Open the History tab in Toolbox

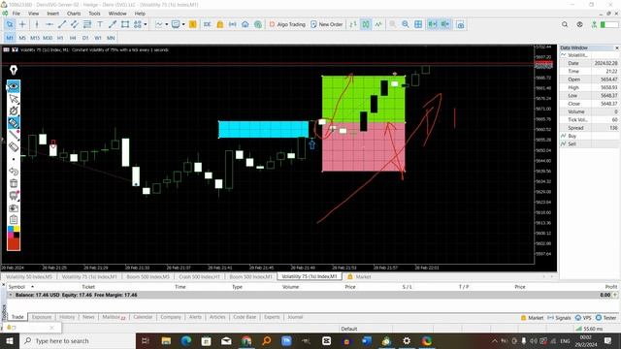[x=67, y=317]
